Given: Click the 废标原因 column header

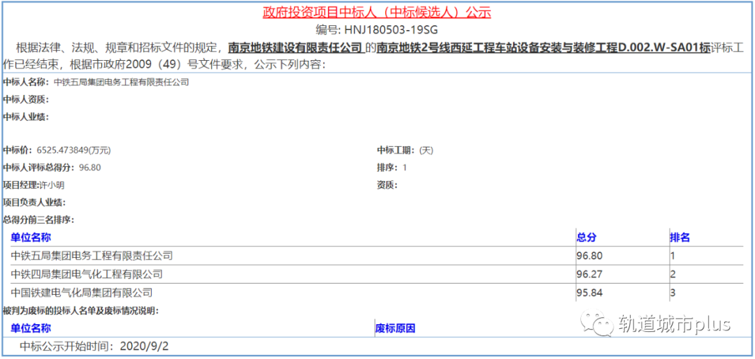Looking at the screenshot, I should point(395,329).
